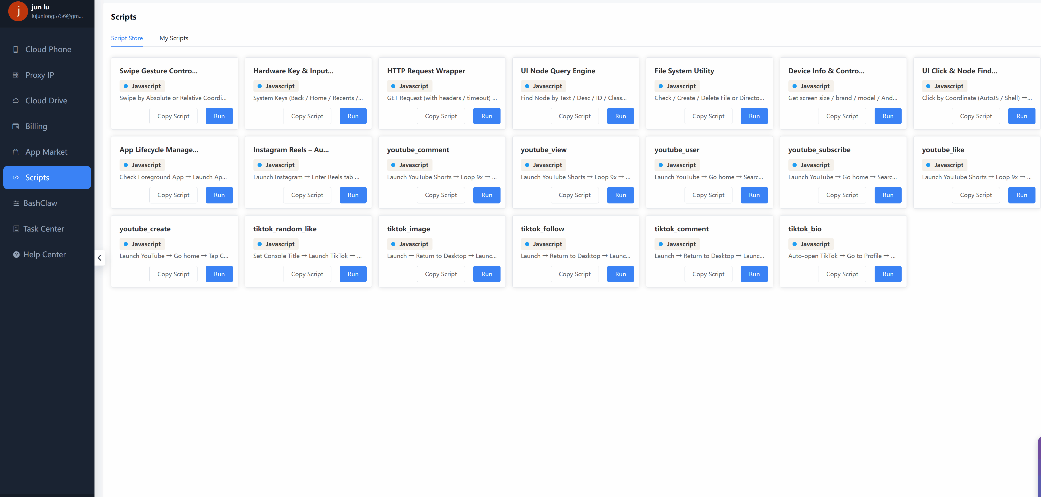Open Cloud Phone in the sidebar
1041x497 pixels.
coord(47,49)
